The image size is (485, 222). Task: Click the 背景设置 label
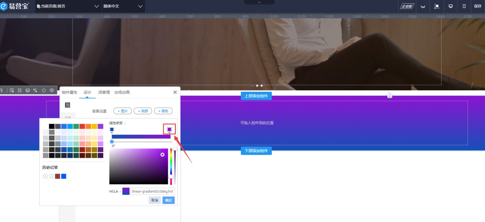[99, 111]
